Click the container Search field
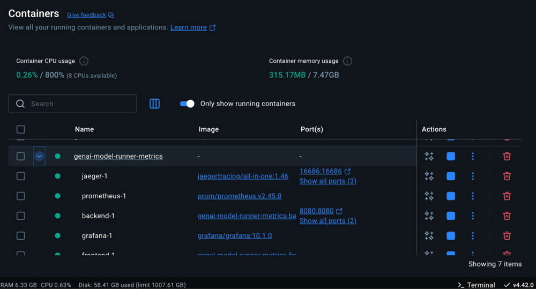The height and width of the screenshot is (289, 536). pyautogui.click(x=72, y=104)
